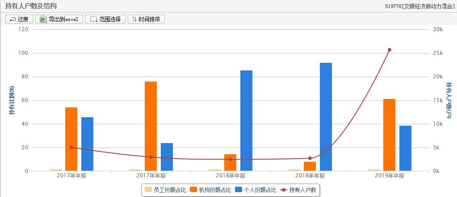Click the 2018年中报 x-axis label

[231, 176]
